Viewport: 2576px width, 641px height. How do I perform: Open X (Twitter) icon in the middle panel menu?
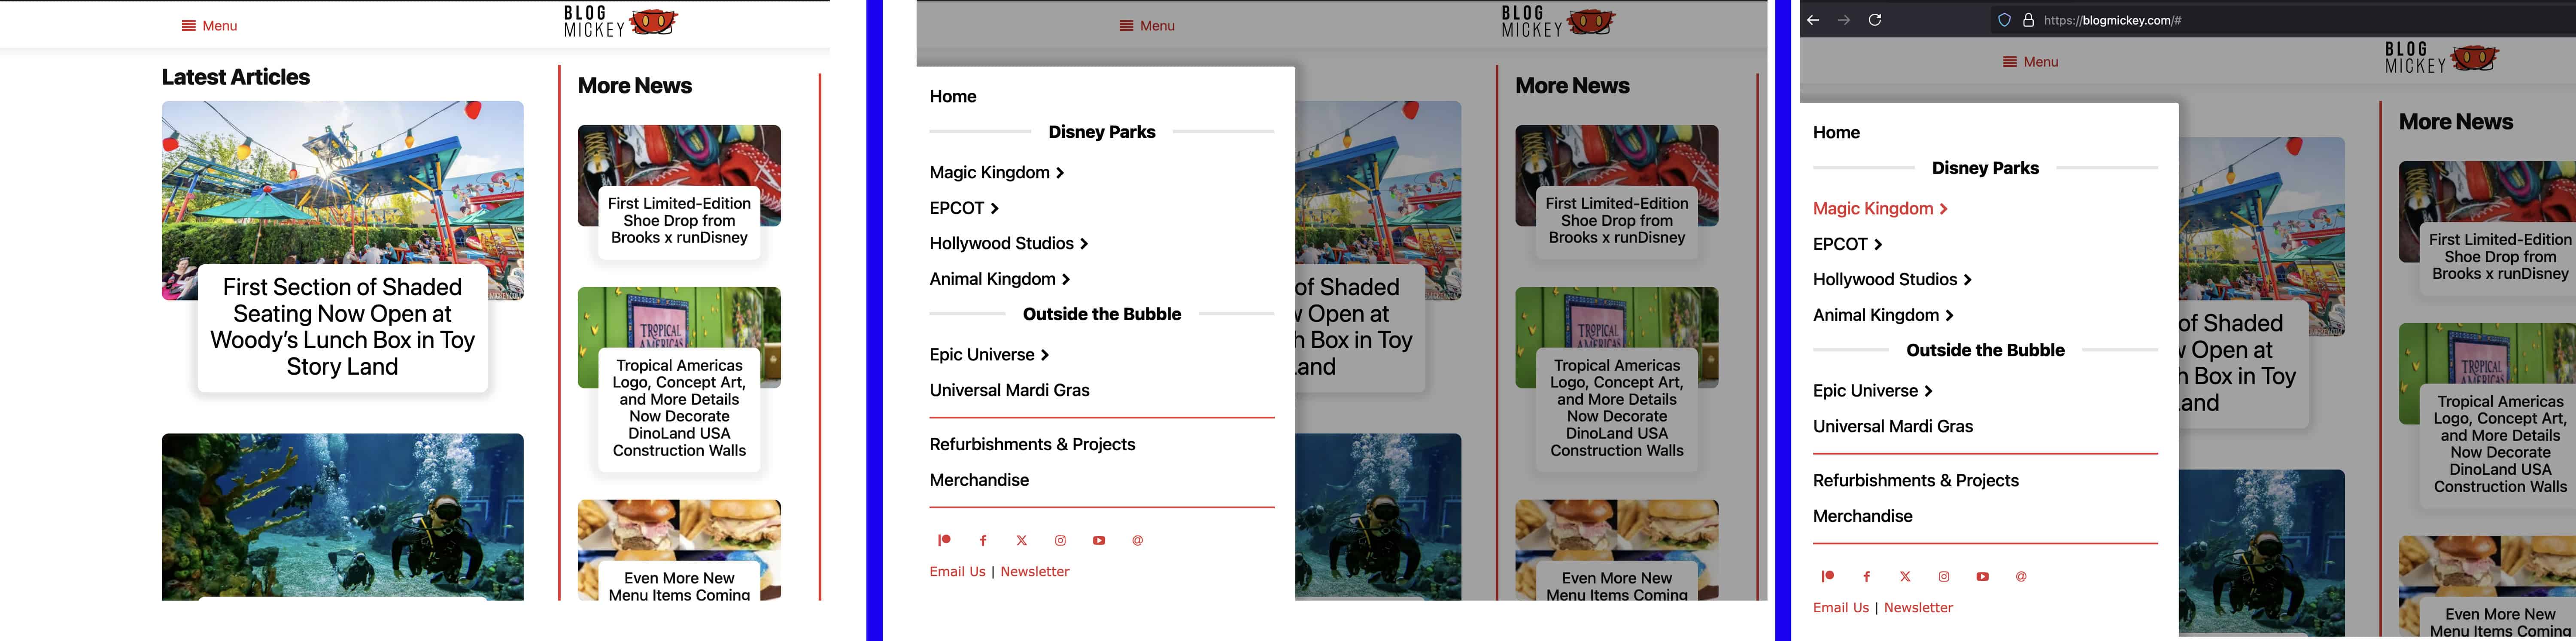1021,540
